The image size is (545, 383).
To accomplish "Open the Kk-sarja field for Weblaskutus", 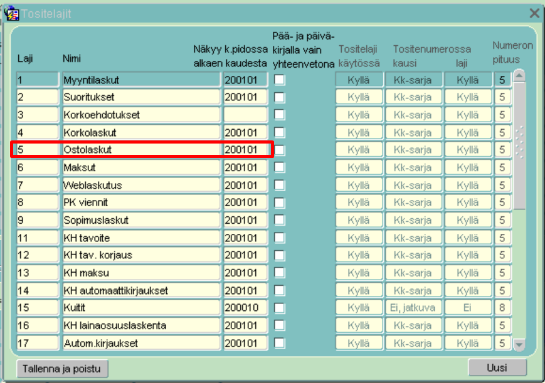I will pos(413,186).
